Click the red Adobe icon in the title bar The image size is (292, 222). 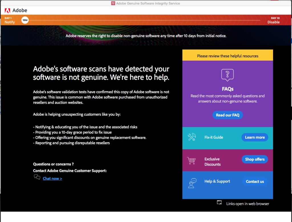[113, 3]
